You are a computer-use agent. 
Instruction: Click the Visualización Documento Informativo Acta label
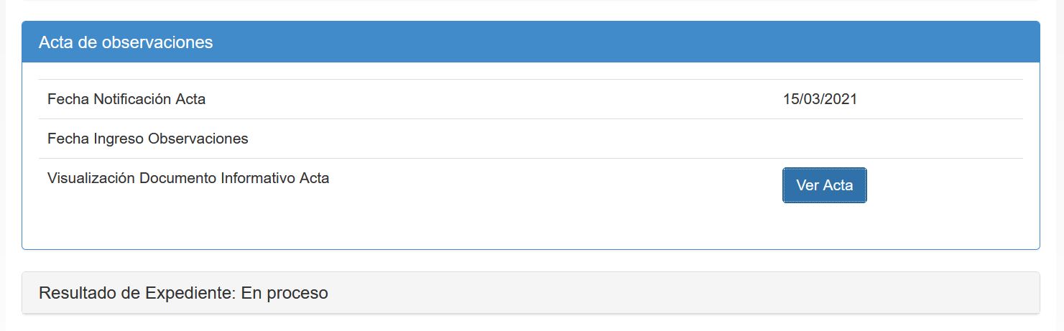pos(188,178)
